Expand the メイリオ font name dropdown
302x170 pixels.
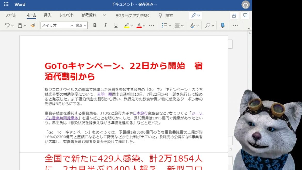(x=72, y=25)
